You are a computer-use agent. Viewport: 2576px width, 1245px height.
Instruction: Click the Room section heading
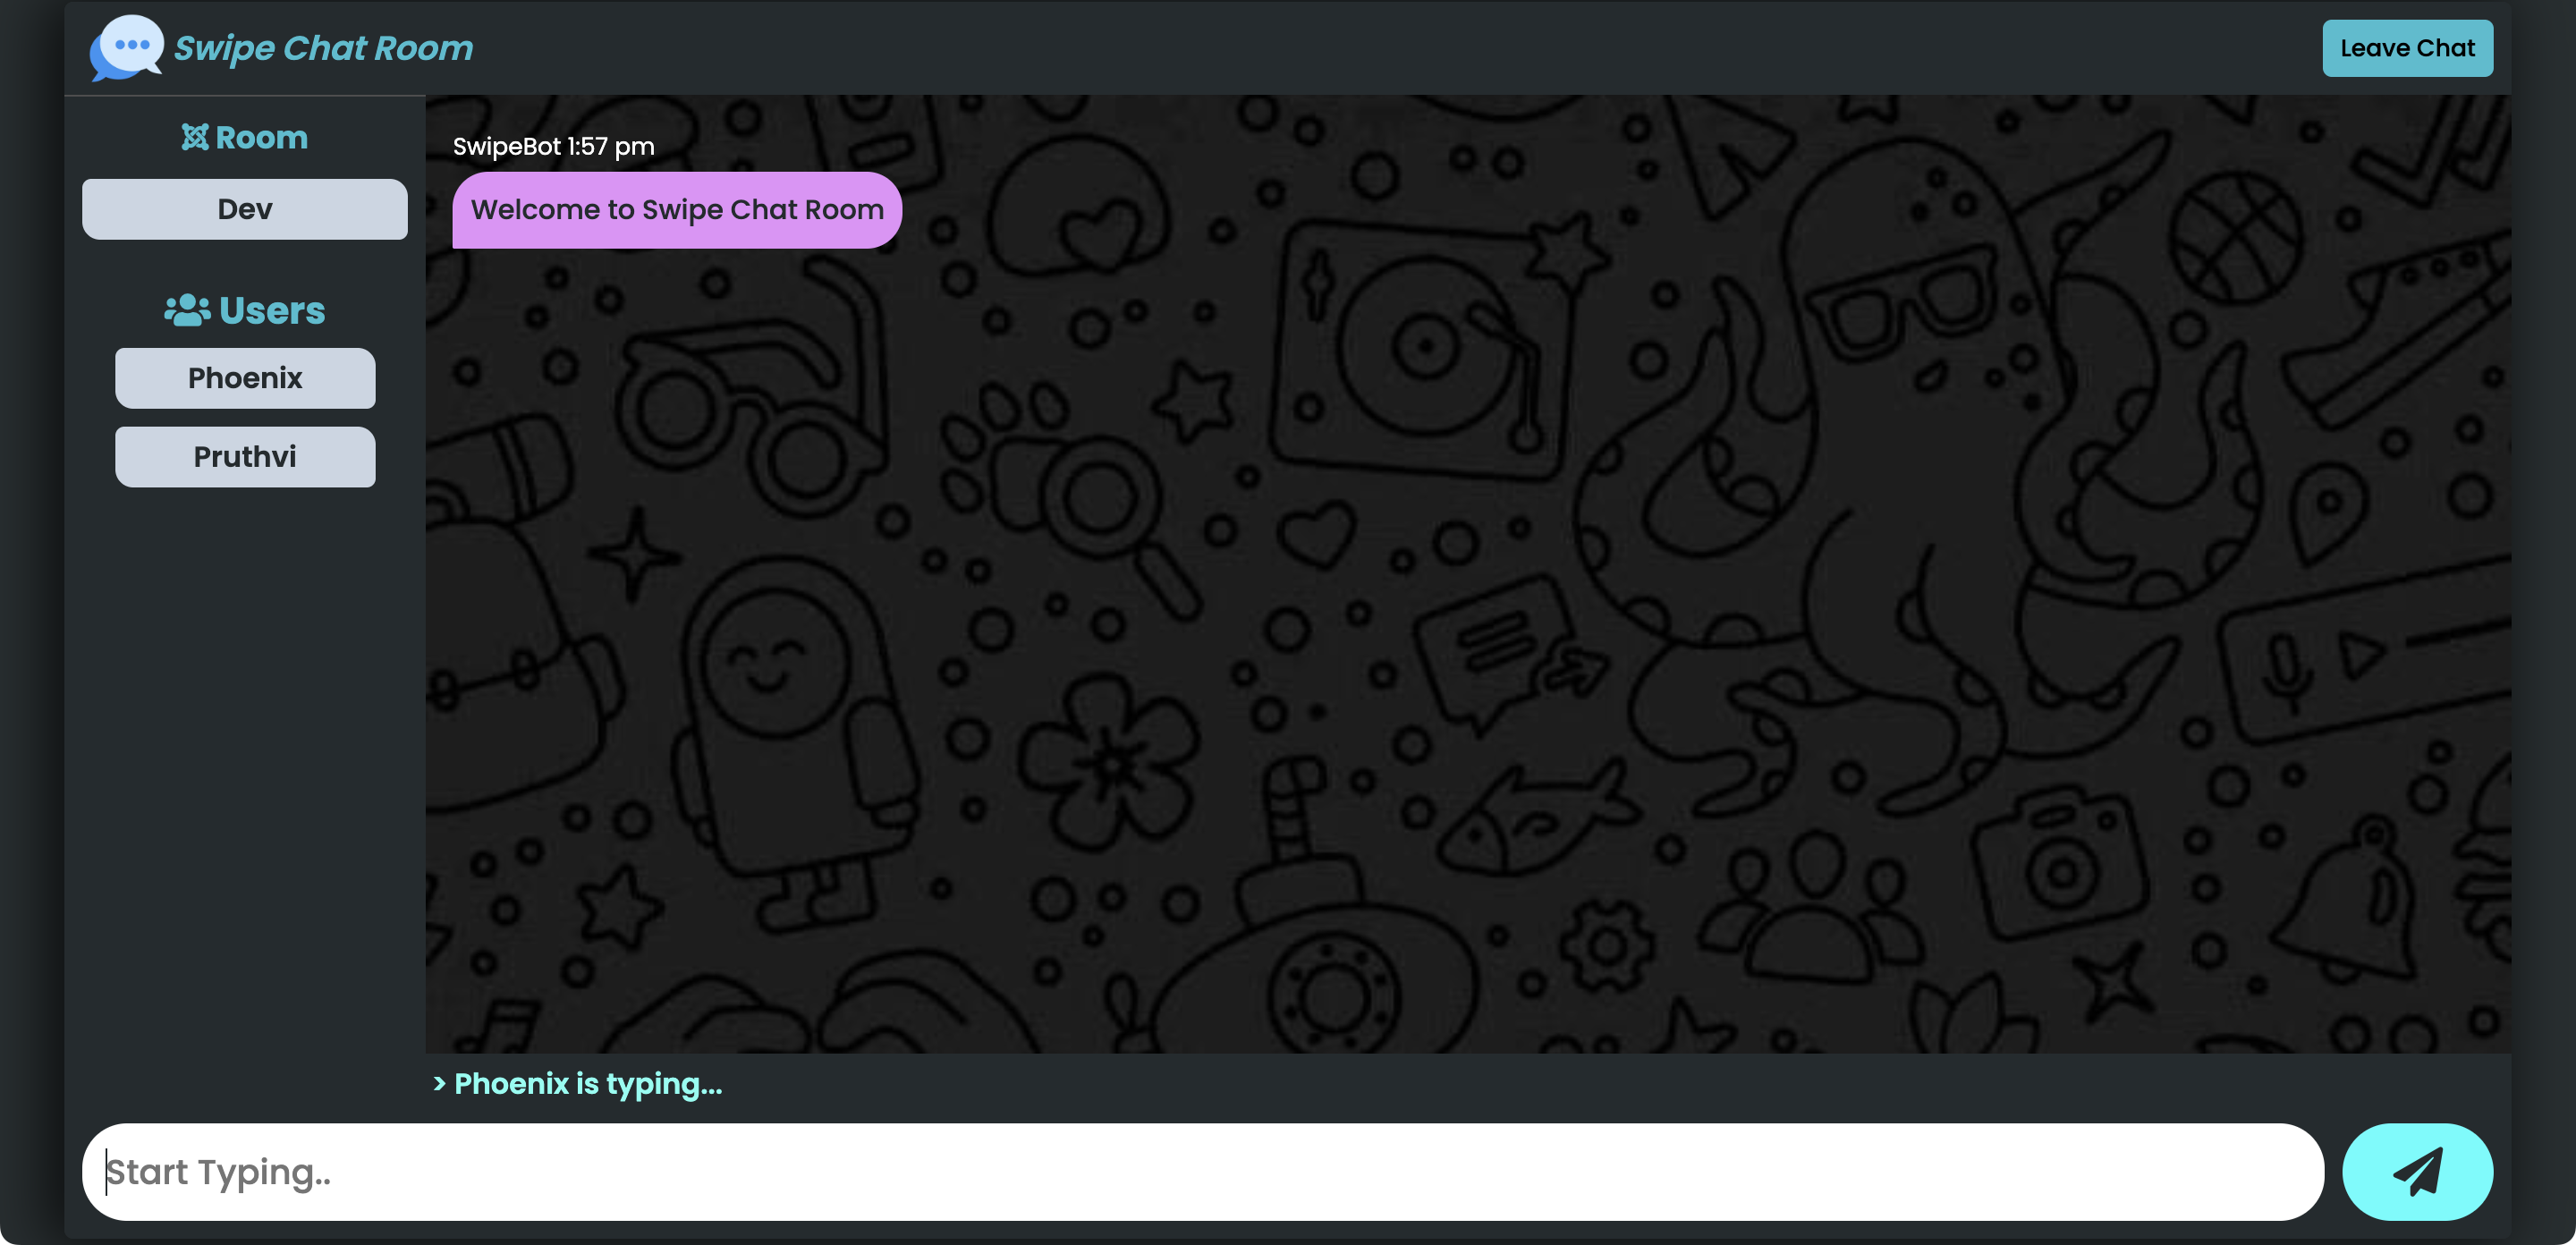pyautogui.click(x=261, y=137)
